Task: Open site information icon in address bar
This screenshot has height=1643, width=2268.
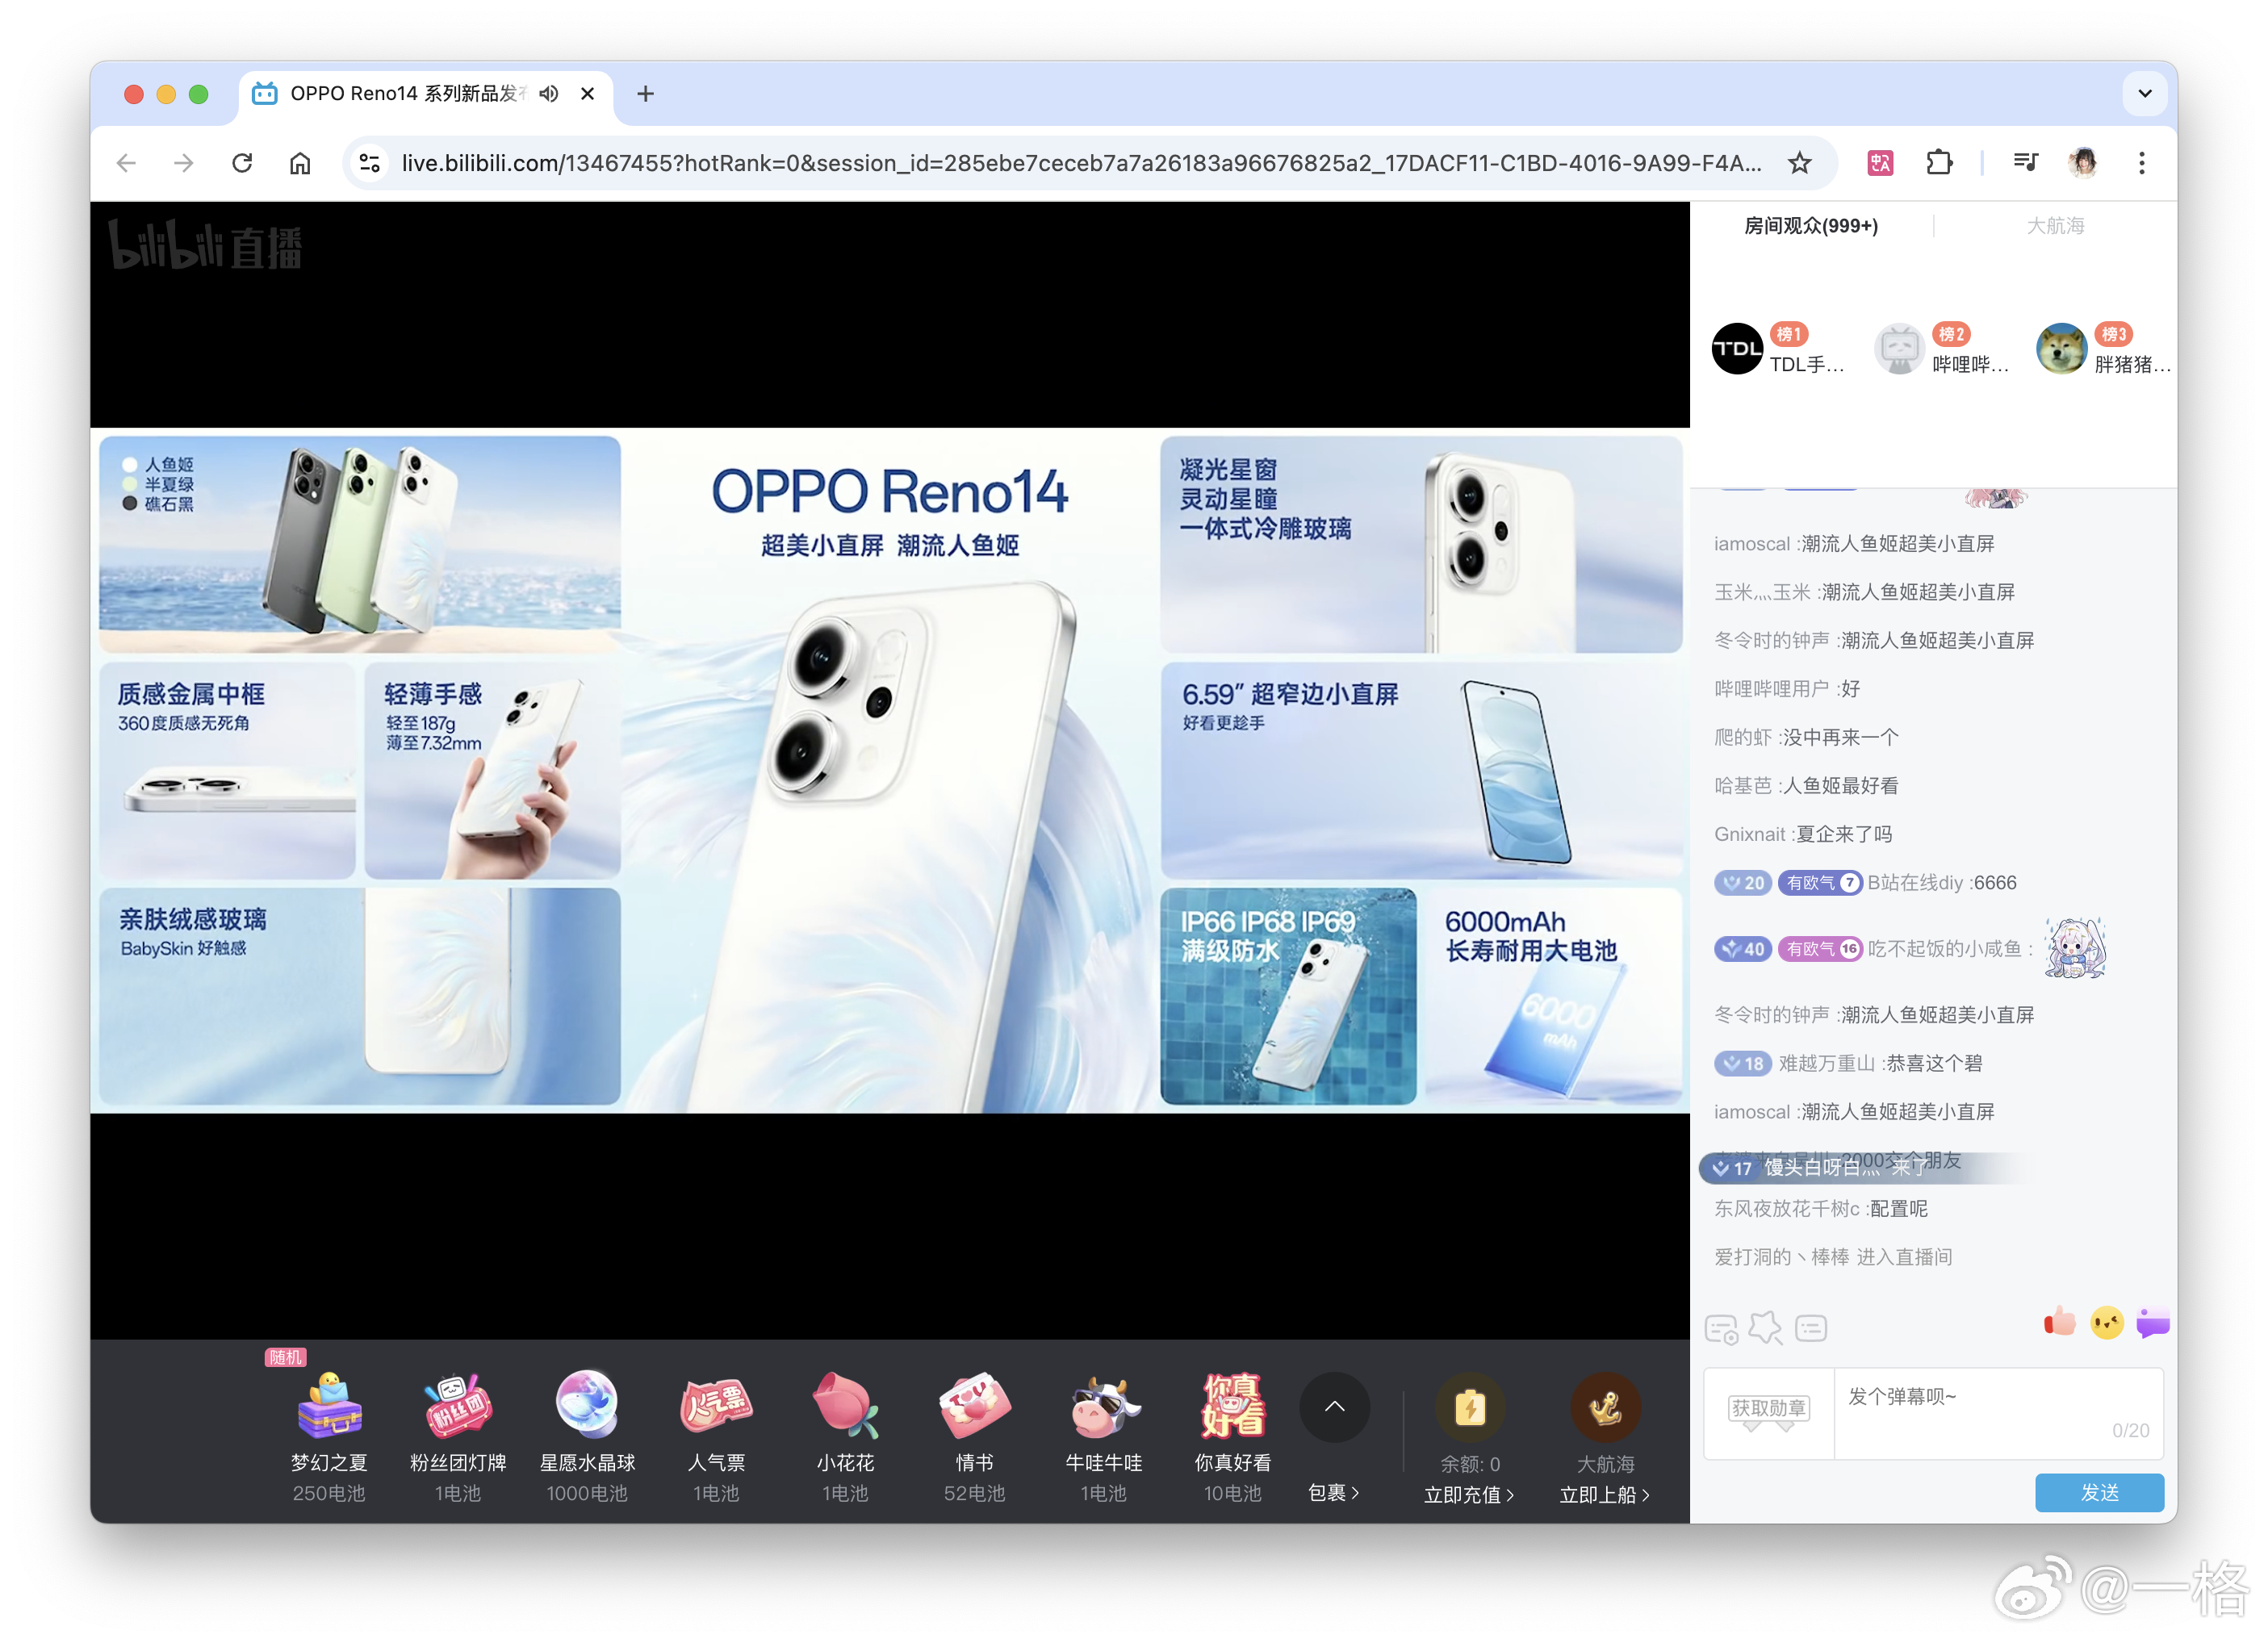Action: tap(370, 163)
